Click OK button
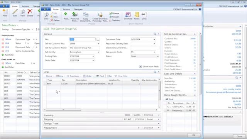 coord(194,135)
